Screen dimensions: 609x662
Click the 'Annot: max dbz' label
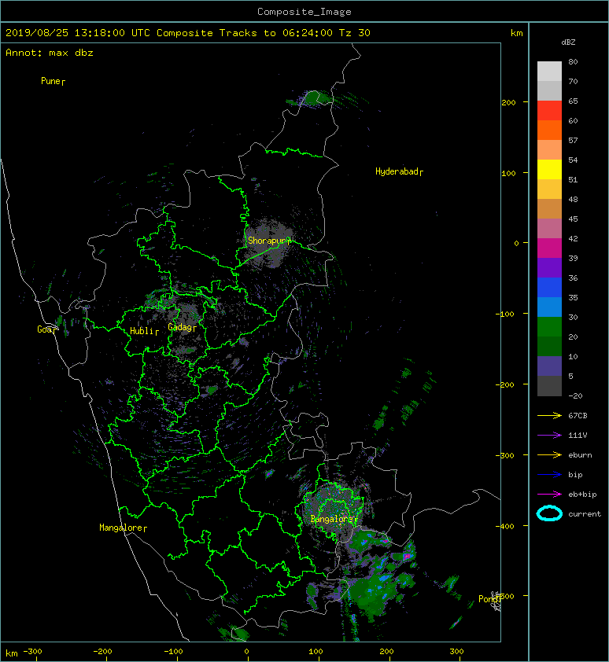click(x=50, y=53)
